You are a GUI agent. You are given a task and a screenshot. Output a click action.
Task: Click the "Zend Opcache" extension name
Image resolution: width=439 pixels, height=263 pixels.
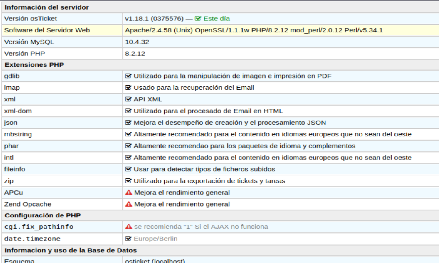[x=28, y=204]
